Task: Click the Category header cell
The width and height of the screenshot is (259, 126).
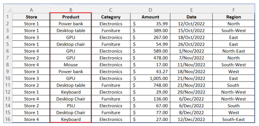Action: (111, 17)
